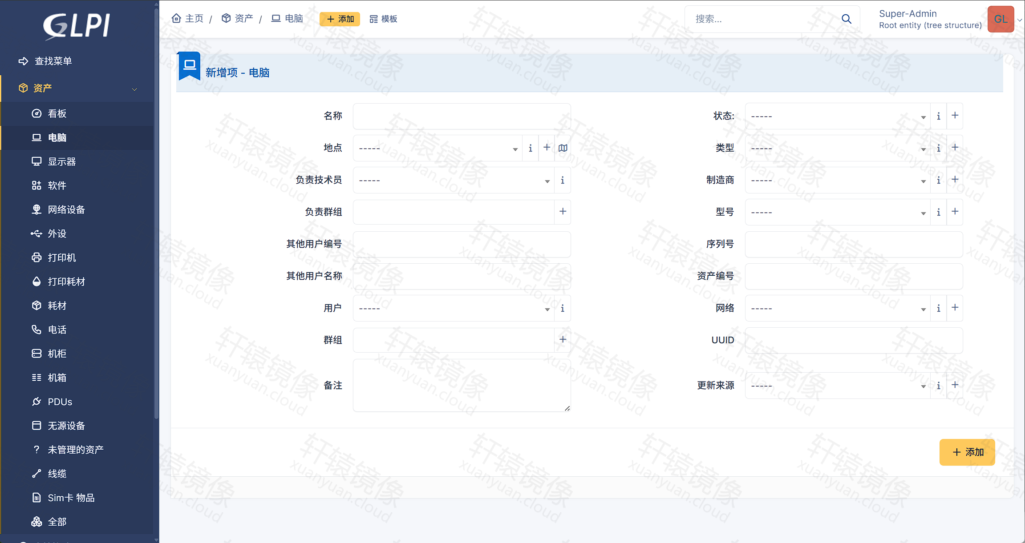
Task: Click plus icon in 负责群组 field
Action: click(x=563, y=211)
